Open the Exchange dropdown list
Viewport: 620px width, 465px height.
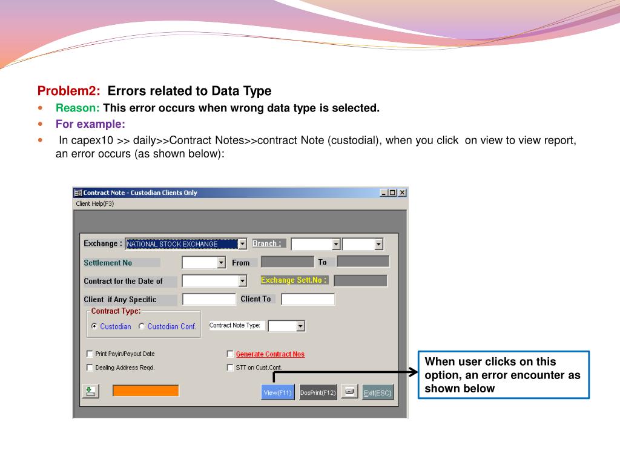242,244
